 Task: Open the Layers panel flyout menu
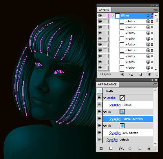tap(155, 10)
